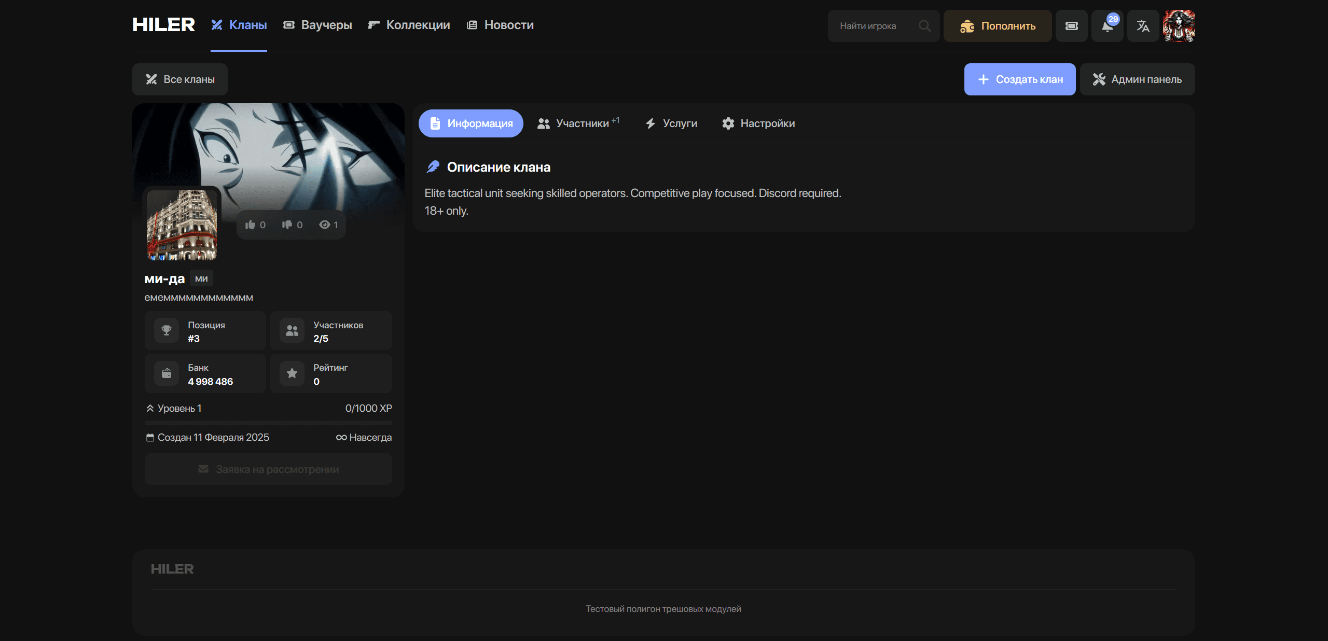1328x641 pixels.
Task: Click the trophy icon in Позиция card
Action: tap(167, 330)
